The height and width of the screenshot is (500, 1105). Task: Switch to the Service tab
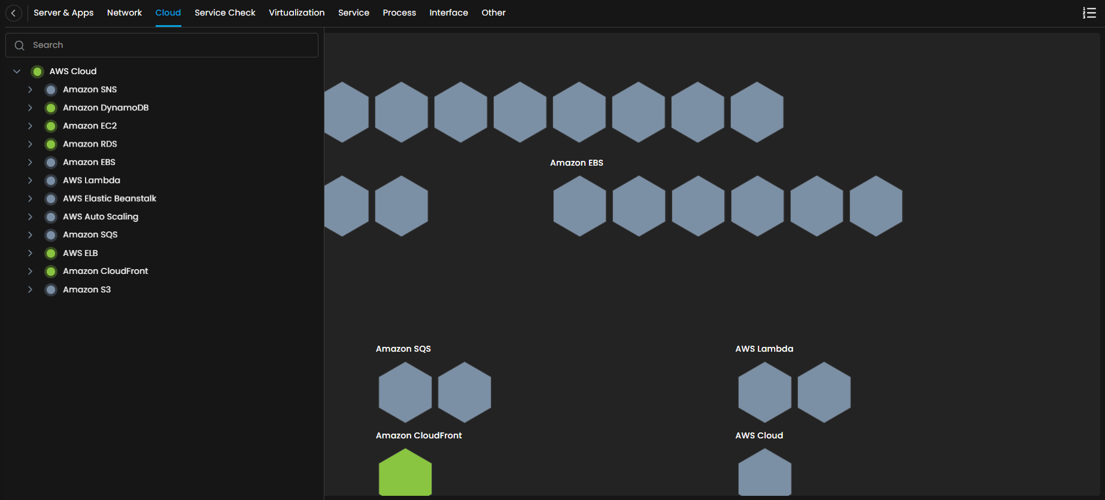click(354, 13)
